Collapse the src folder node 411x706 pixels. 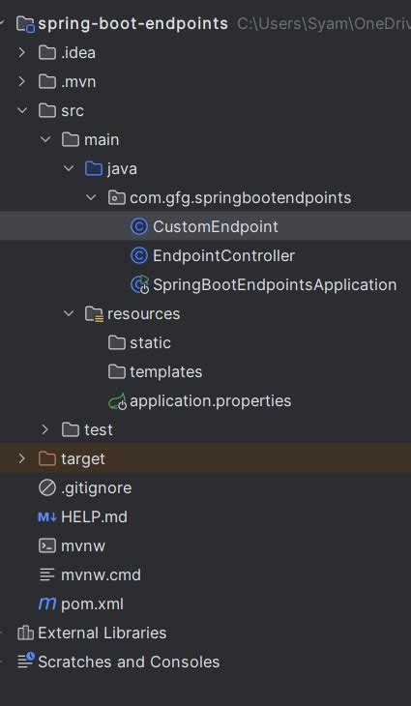(x=21, y=111)
